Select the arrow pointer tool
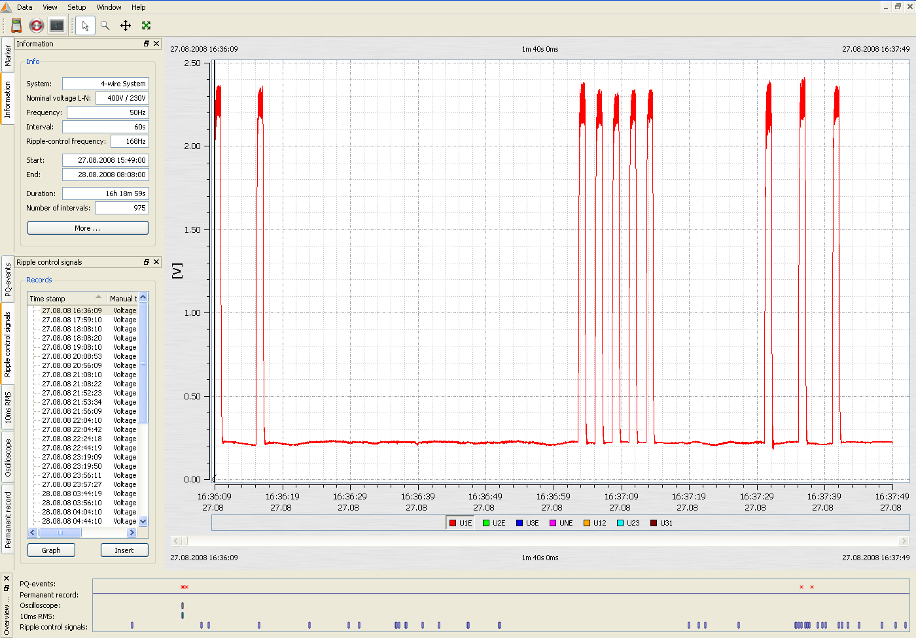This screenshot has width=916, height=638. point(85,25)
